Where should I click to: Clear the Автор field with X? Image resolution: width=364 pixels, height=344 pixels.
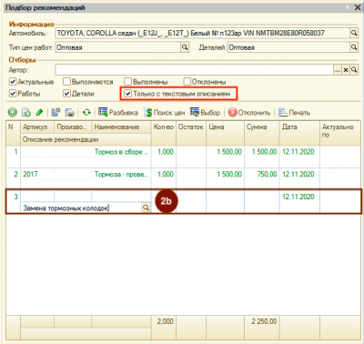tap(346, 70)
